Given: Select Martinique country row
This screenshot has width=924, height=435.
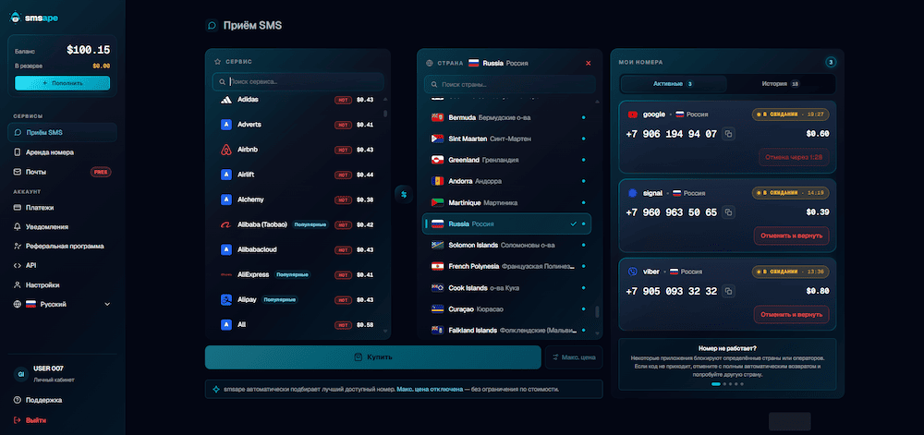Looking at the screenshot, I should pyautogui.click(x=507, y=202).
